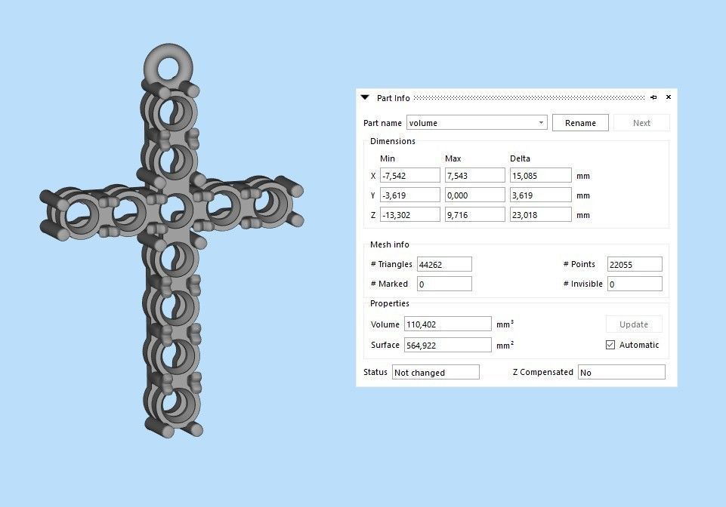
Task: Collapse the Part Info panel triangle
Action: pos(365,97)
